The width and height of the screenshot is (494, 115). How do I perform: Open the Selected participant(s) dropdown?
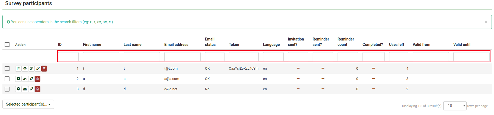[28, 104]
